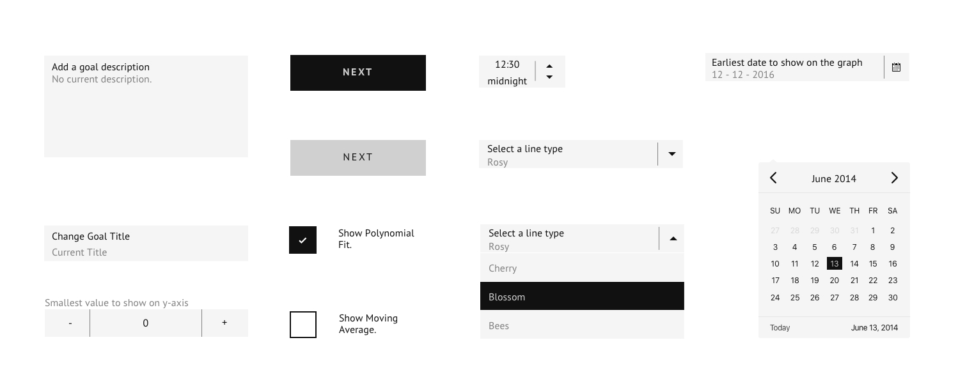Image resolution: width=958 pixels, height=379 pixels.
Task: Collapse the open line type dropdown with up arrow
Action: point(672,238)
